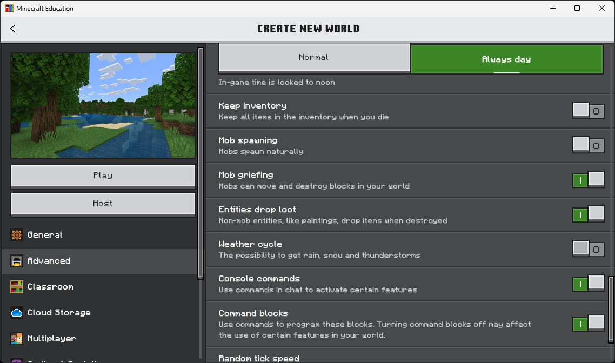Click the Mob griefing label
615x363 pixels.
(x=246, y=175)
